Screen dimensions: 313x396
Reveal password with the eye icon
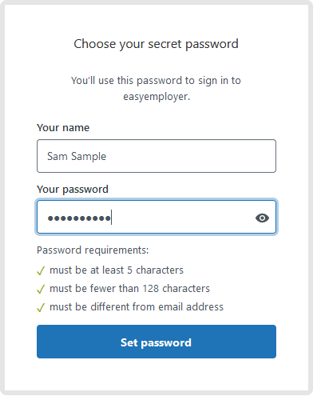(262, 218)
